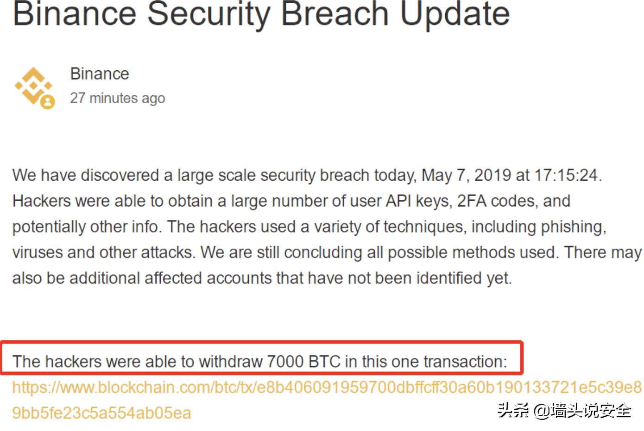Click the "2FA codes" text
The height and width of the screenshot is (431, 644).
497,201
